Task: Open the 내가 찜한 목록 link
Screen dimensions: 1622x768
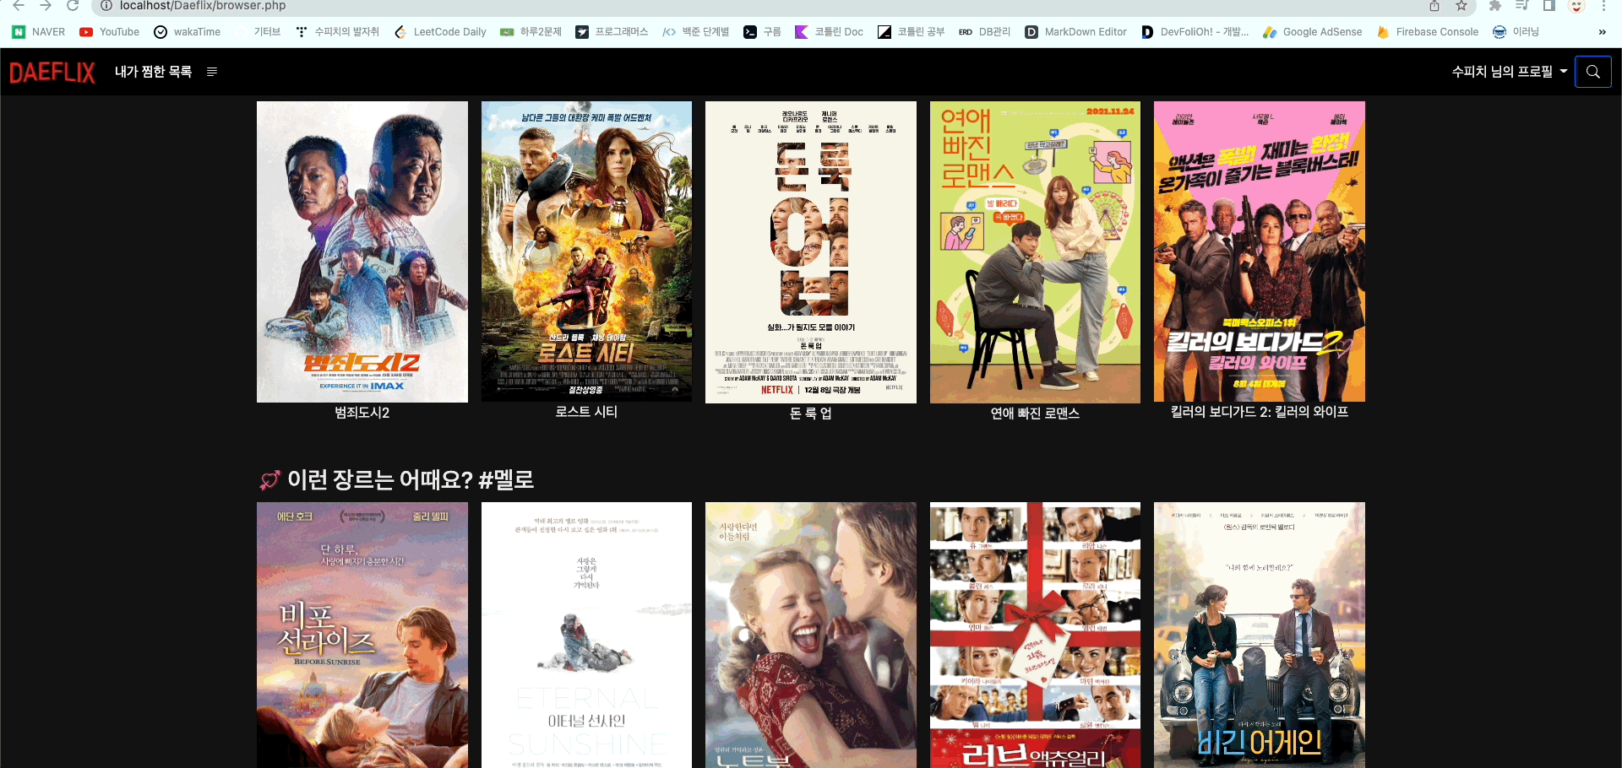Action: click(153, 72)
